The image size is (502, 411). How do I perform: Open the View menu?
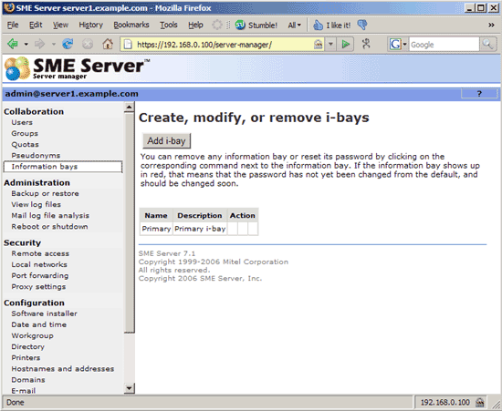(x=60, y=25)
